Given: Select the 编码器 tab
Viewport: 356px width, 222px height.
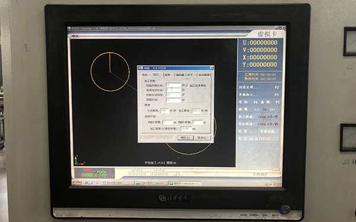Looking at the screenshot, I should click(180, 75).
